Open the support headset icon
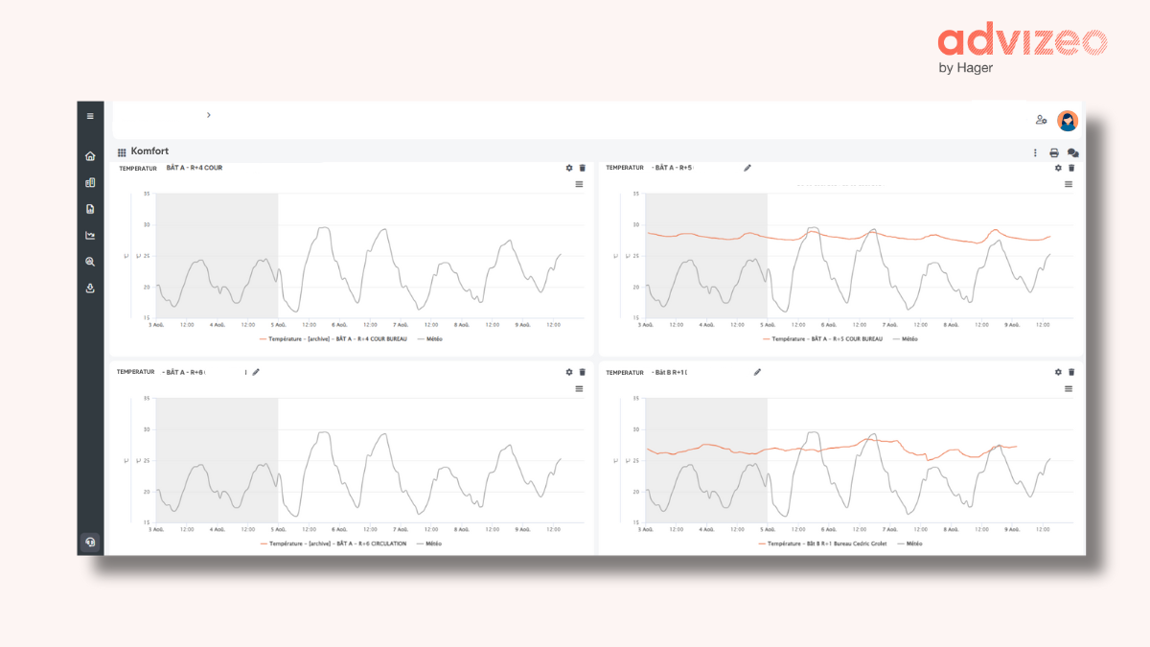The width and height of the screenshot is (1150, 647). coord(90,542)
